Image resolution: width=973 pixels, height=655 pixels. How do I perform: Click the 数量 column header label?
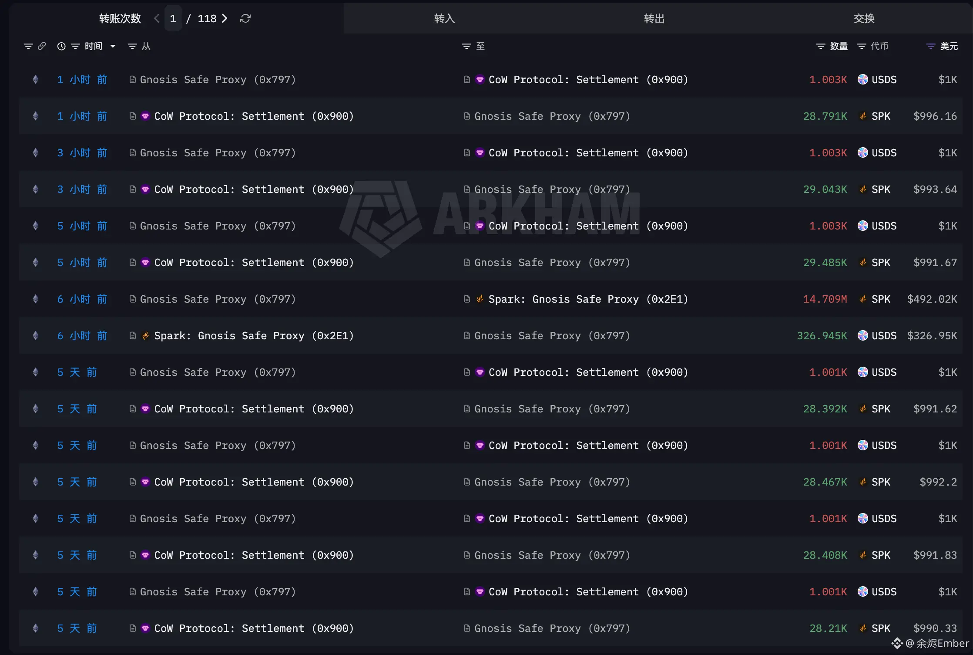(x=839, y=46)
